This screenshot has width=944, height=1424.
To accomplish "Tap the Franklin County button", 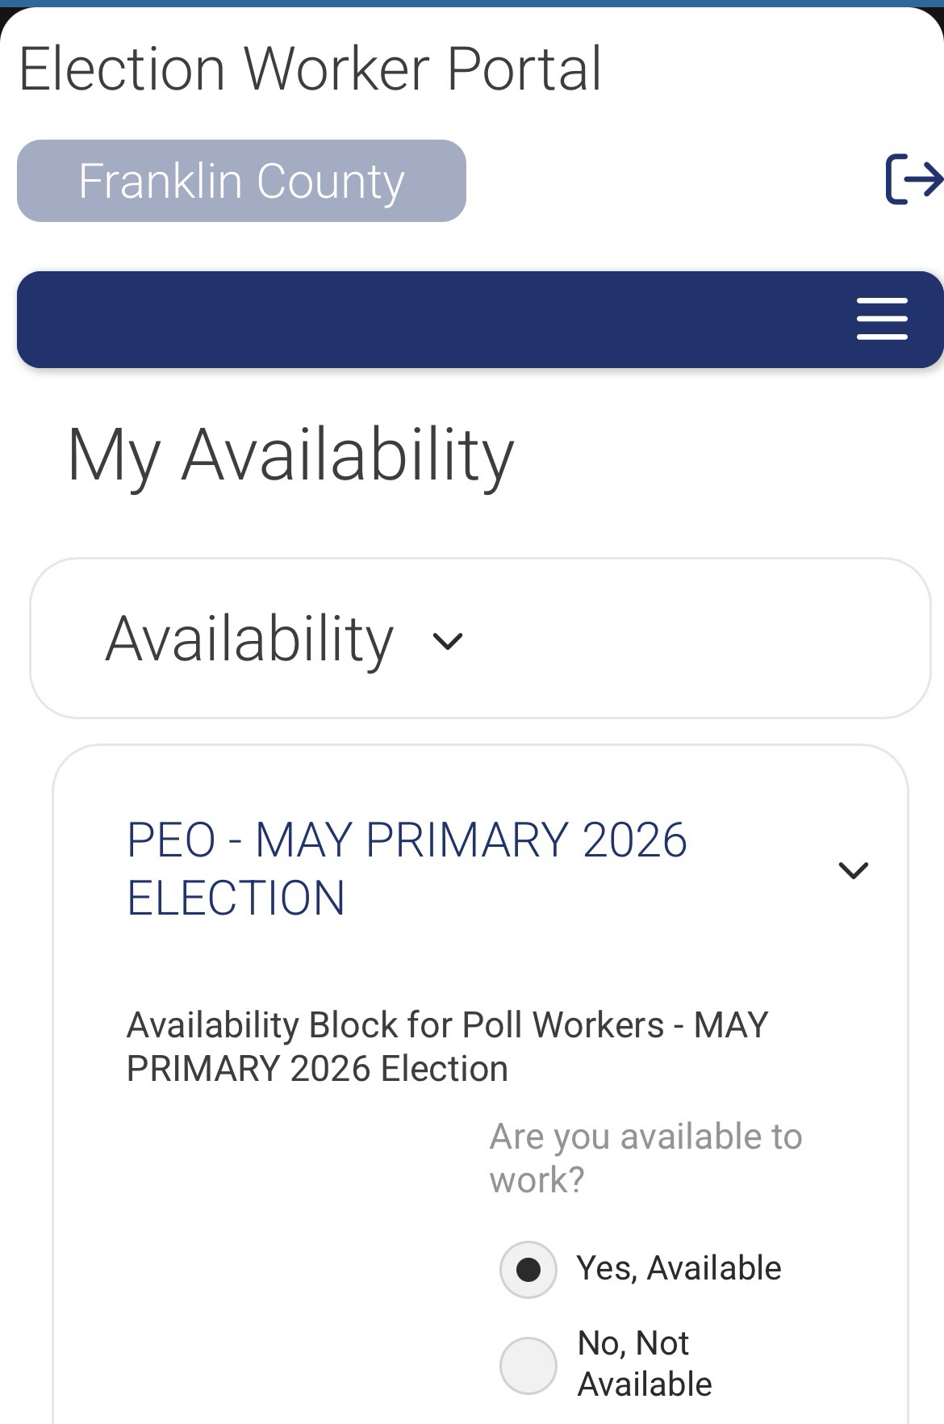I will click(241, 181).
